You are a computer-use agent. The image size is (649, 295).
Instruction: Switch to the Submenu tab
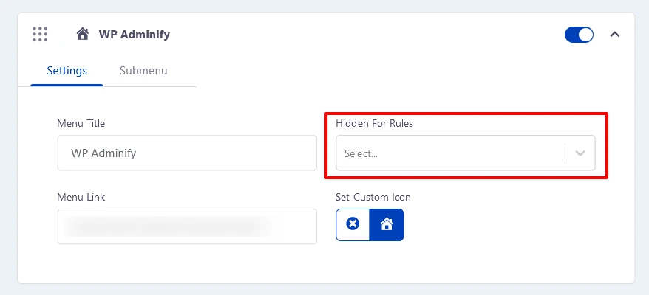tap(143, 71)
